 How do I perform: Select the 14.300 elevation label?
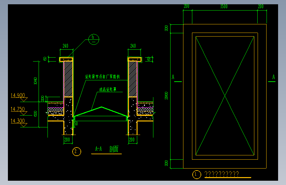point(17,121)
